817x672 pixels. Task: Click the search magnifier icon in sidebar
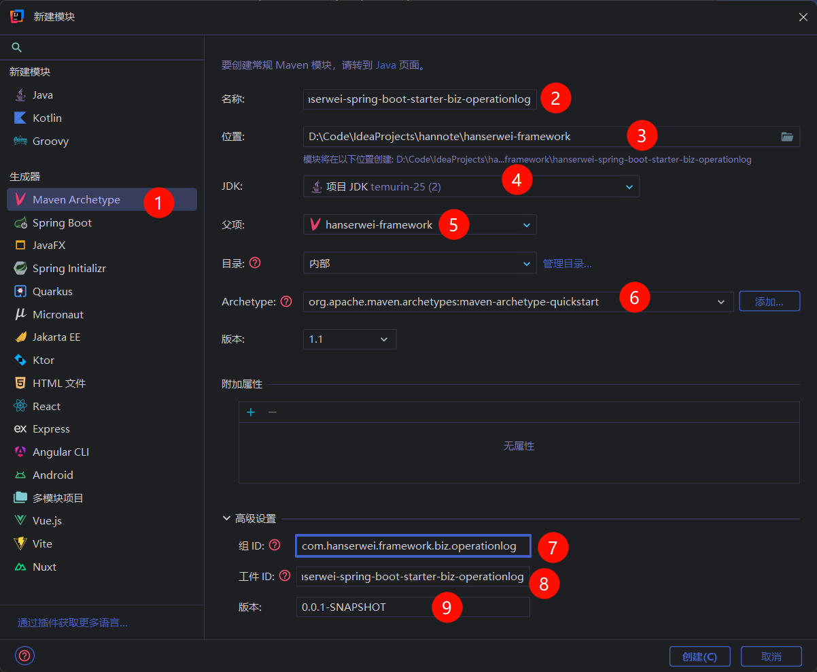(x=17, y=48)
